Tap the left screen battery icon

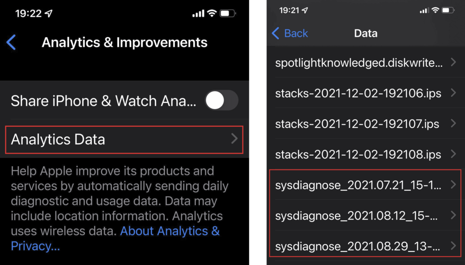click(x=228, y=14)
